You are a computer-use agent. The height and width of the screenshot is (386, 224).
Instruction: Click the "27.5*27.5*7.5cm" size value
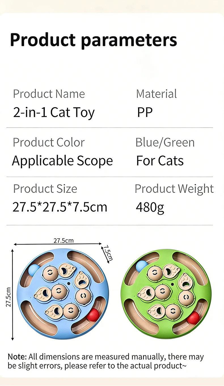coord(60,207)
